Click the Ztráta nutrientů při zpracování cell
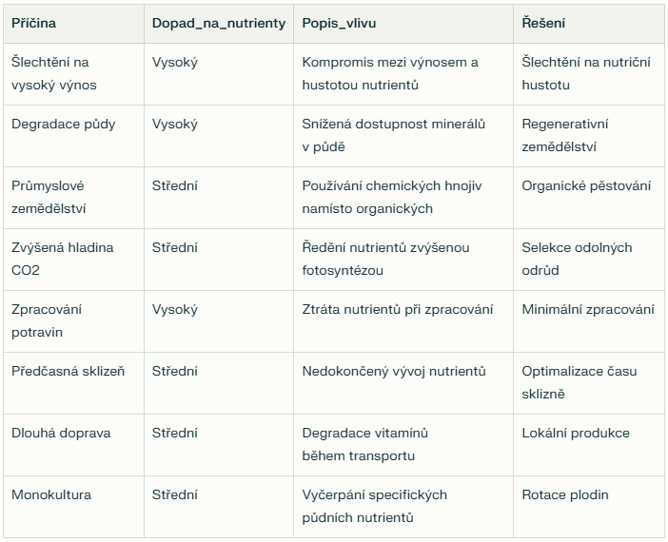 click(403, 321)
